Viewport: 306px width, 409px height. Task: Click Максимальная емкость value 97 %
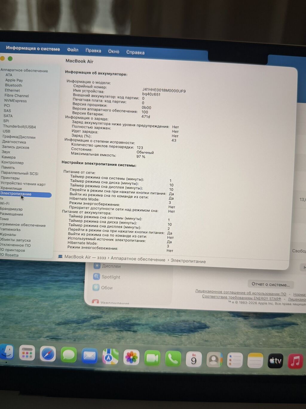141,157
